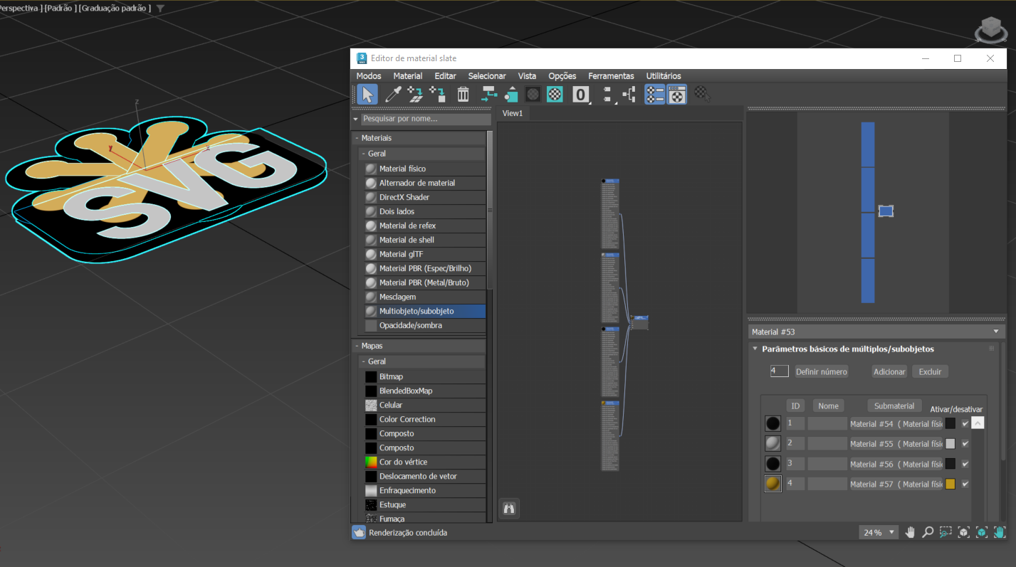Uncheck the enable checkbox for Material #54
This screenshot has width=1016, height=567.
965,423
